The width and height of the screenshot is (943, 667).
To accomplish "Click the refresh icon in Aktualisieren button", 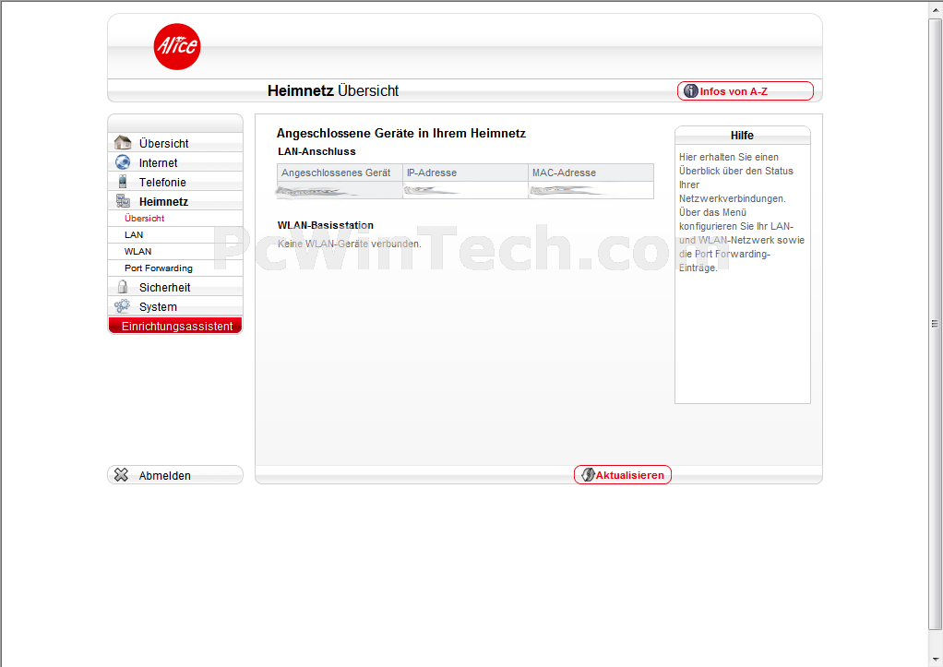I will click(588, 474).
